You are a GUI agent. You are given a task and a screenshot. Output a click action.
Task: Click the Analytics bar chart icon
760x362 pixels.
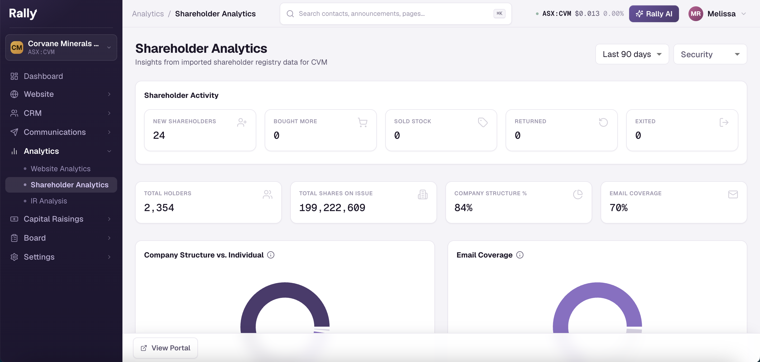(14, 151)
